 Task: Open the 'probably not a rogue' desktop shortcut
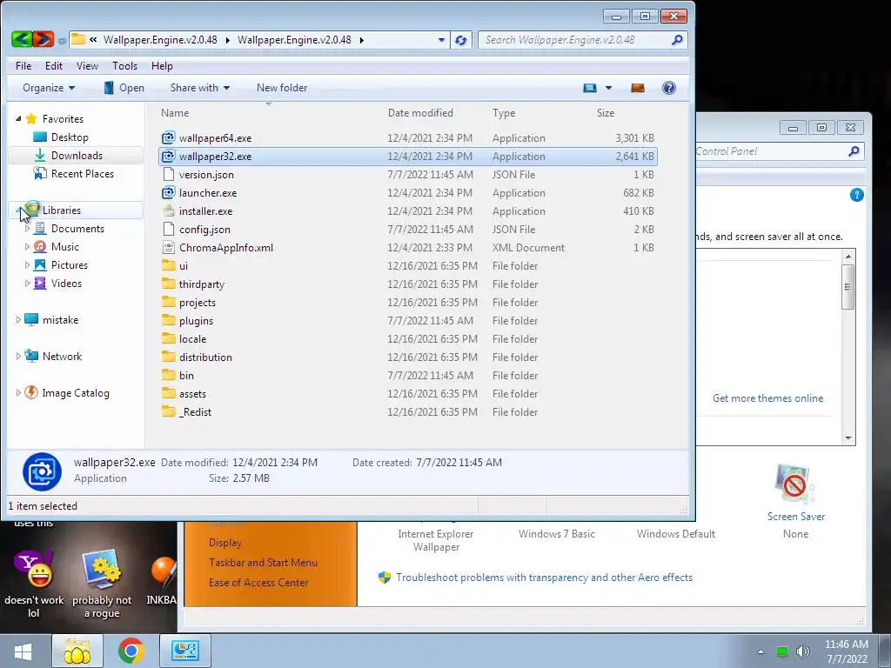(x=102, y=584)
